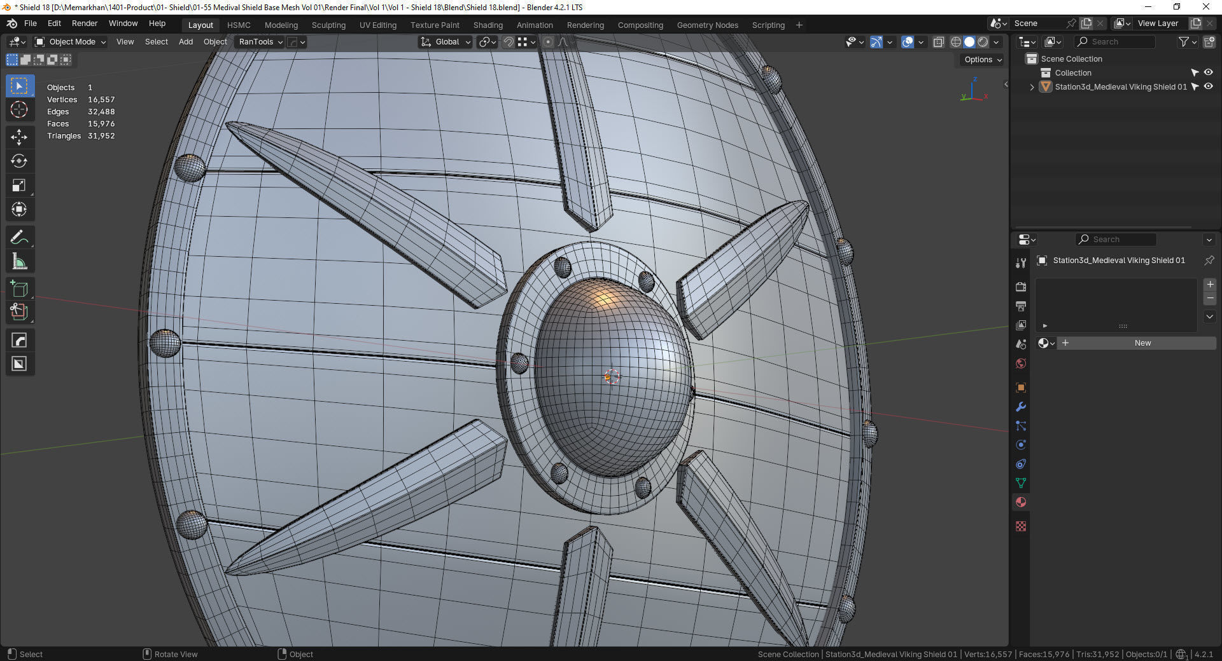Image resolution: width=1222 pixels, height=661 pixels.
Task: Select the Select Box tool
Action: (19, 86)
